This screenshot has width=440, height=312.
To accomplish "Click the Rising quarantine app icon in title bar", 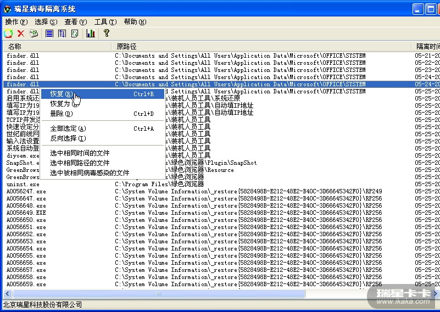I will (7, 9).
